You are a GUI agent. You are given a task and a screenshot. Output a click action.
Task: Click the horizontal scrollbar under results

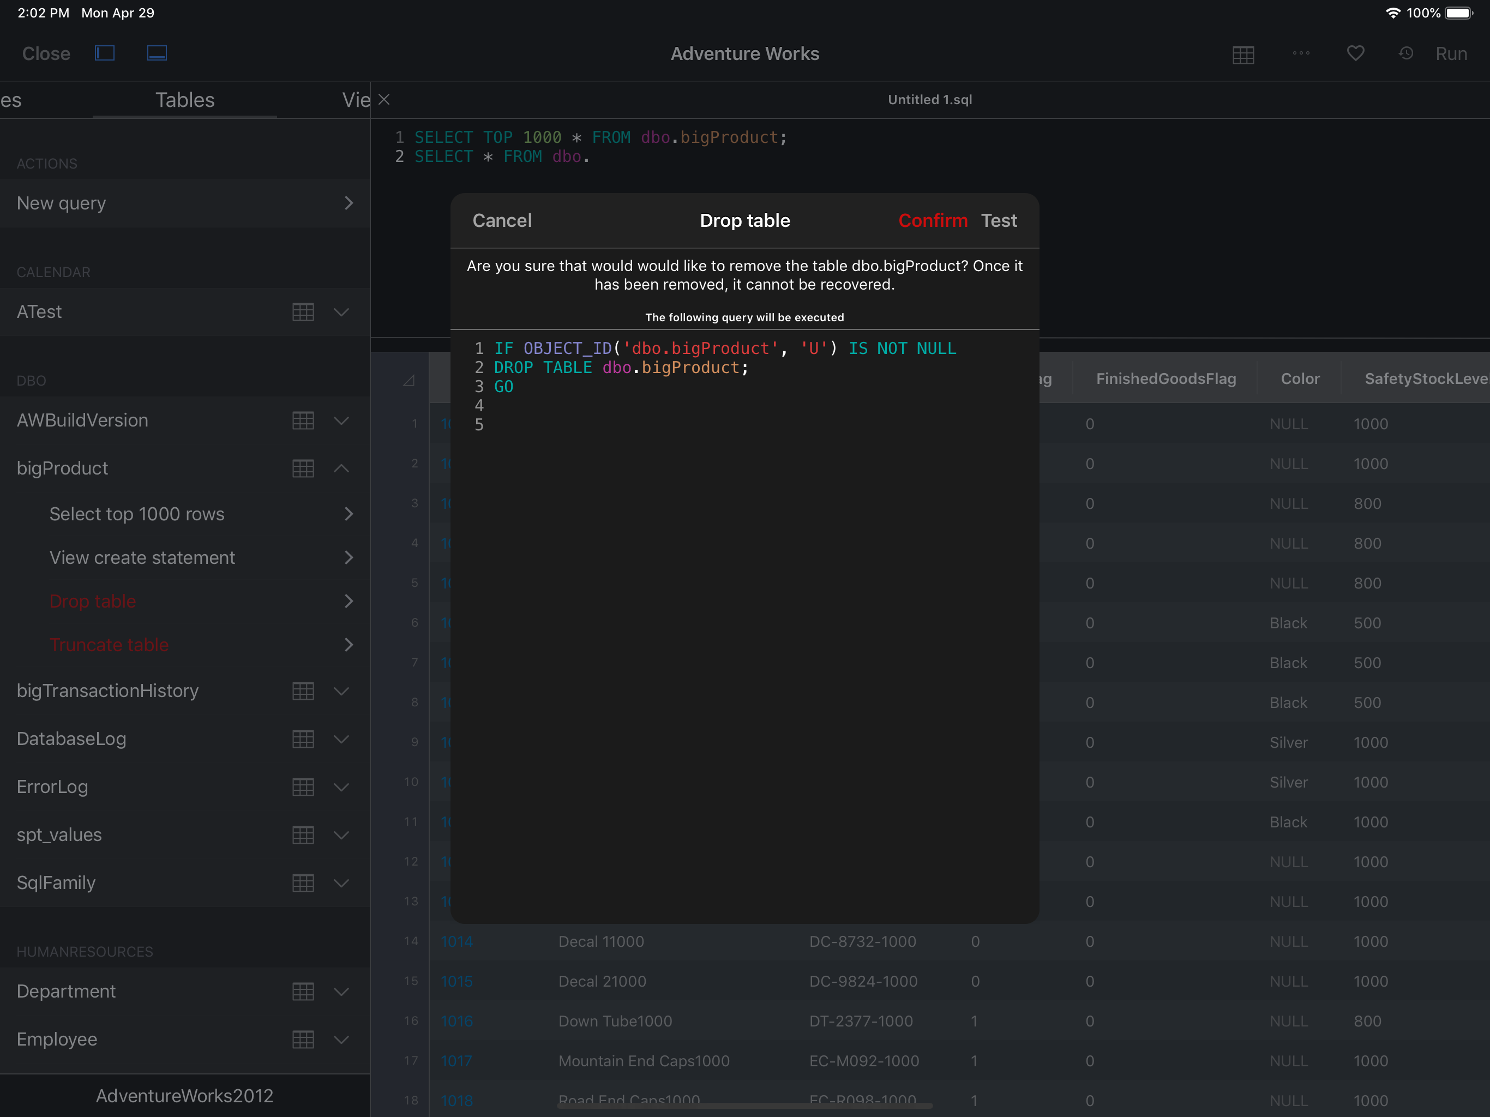point(744,1106)
